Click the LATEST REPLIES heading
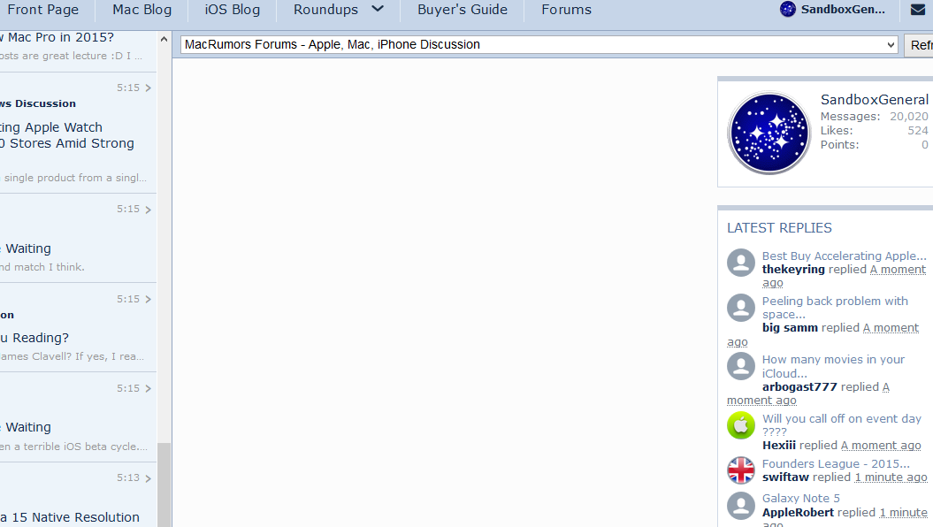Image resolution: width=933 pixels, height=527 pixels. pyautogui.click(x=779, y=228)
